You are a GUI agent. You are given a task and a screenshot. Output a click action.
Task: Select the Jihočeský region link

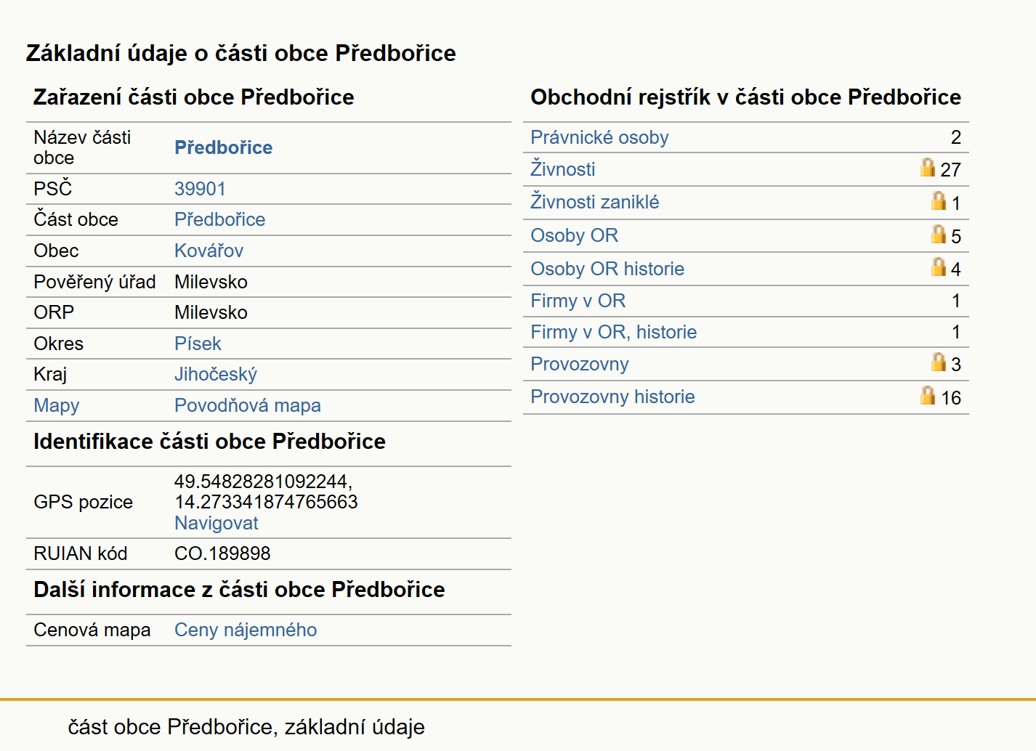click(x=216, y=374)
